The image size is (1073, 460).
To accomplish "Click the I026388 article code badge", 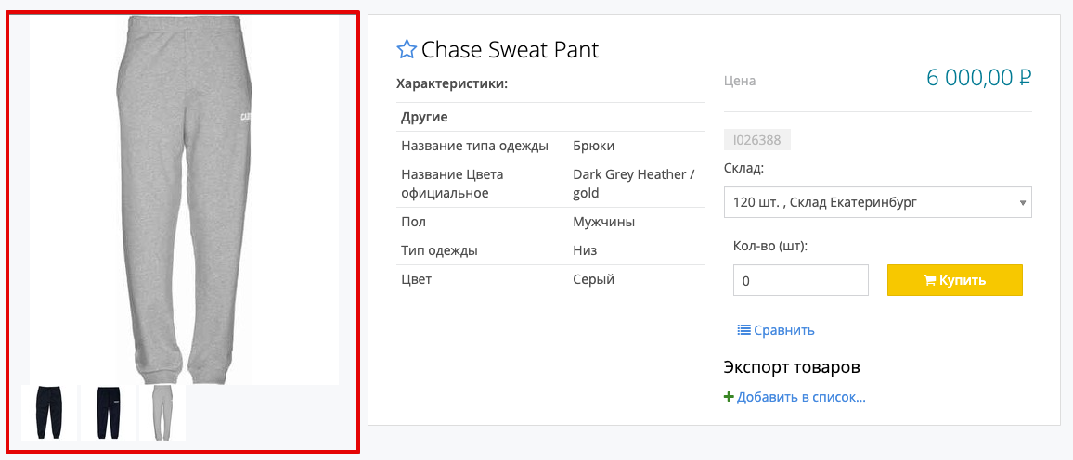I will [x=756, y=140].
